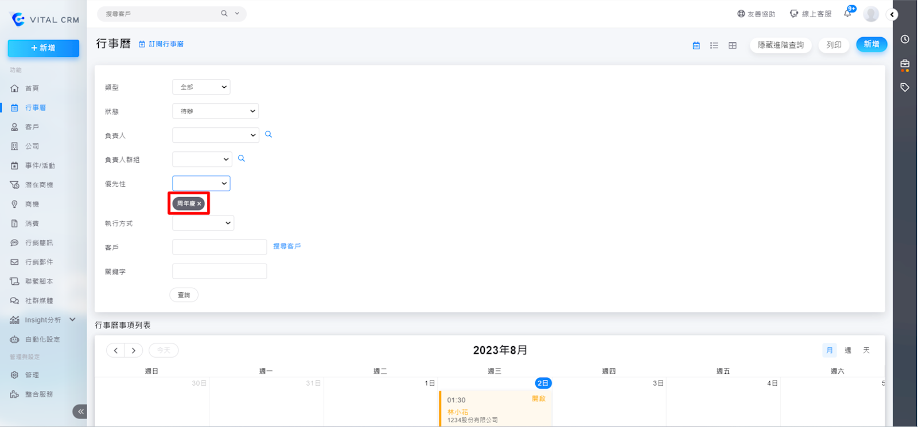Open the 類型 dropdown
The image size is (918, 427).
pos(201,87)
